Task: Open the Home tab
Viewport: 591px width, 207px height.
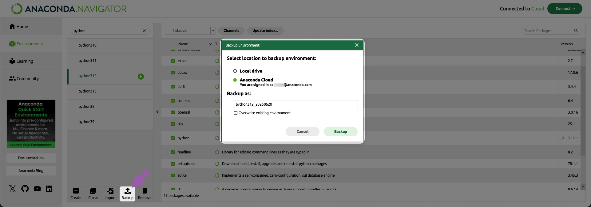Action: 31,27
